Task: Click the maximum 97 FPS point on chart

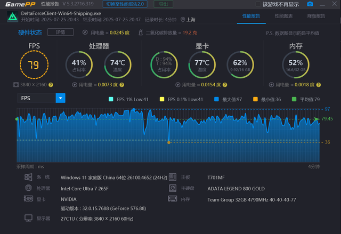Action: coord(134,109)
